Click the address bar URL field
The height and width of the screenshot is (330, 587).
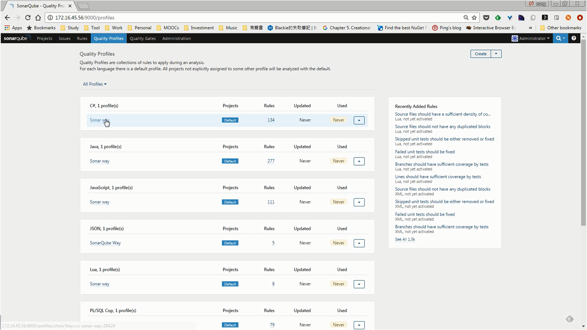tap(255, 17)
